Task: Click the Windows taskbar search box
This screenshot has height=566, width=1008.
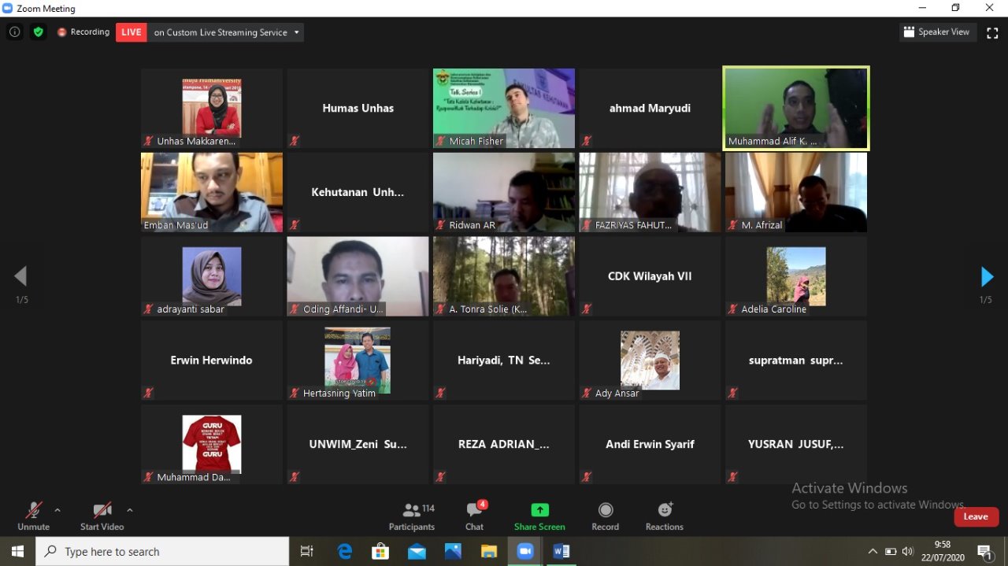Action: 162,552
